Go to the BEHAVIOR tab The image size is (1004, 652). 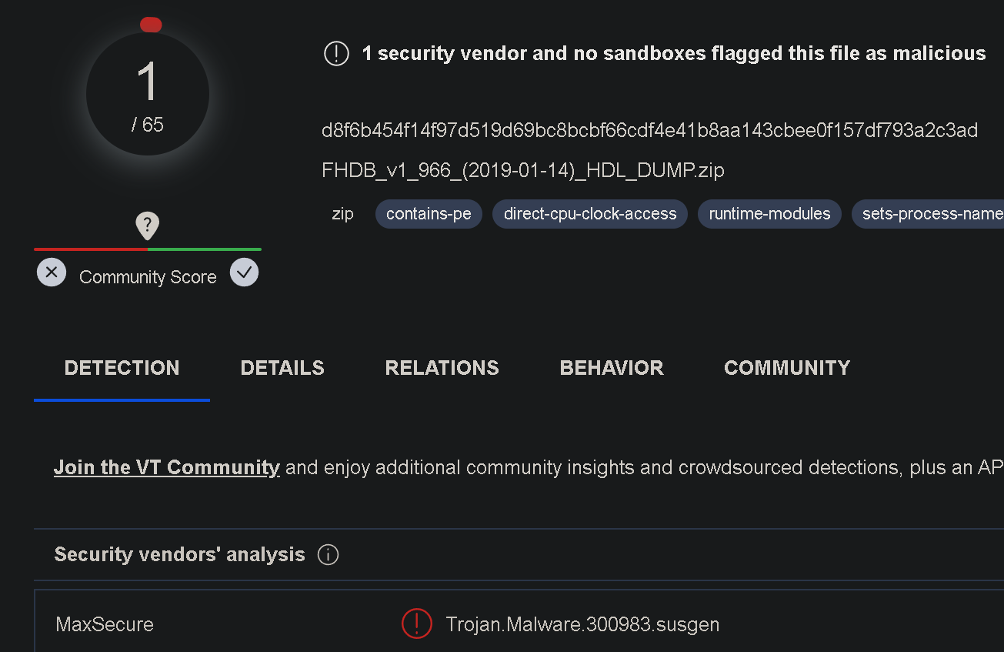(x=612, y=368)
